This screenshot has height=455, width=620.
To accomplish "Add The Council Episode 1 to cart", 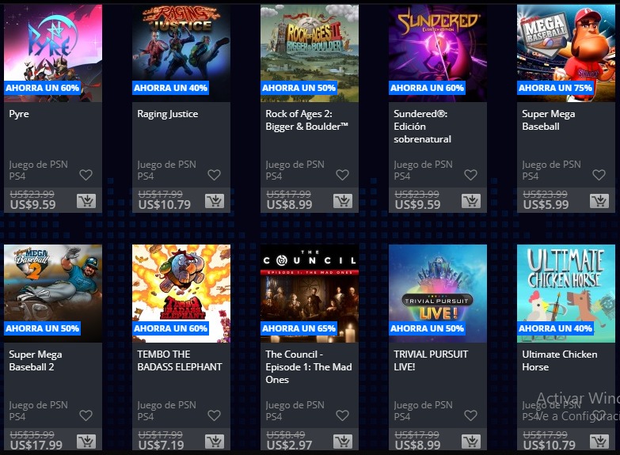I will point(343,442).
